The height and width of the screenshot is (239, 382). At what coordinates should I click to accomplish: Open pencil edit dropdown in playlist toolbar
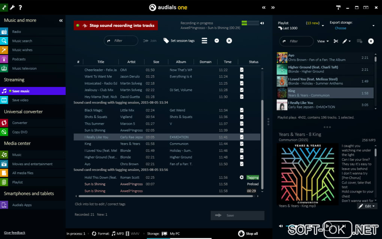(346, 41)
